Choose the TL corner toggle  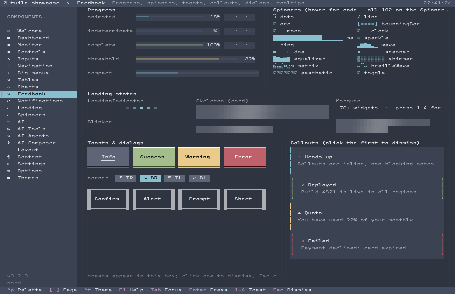[175, 178]
